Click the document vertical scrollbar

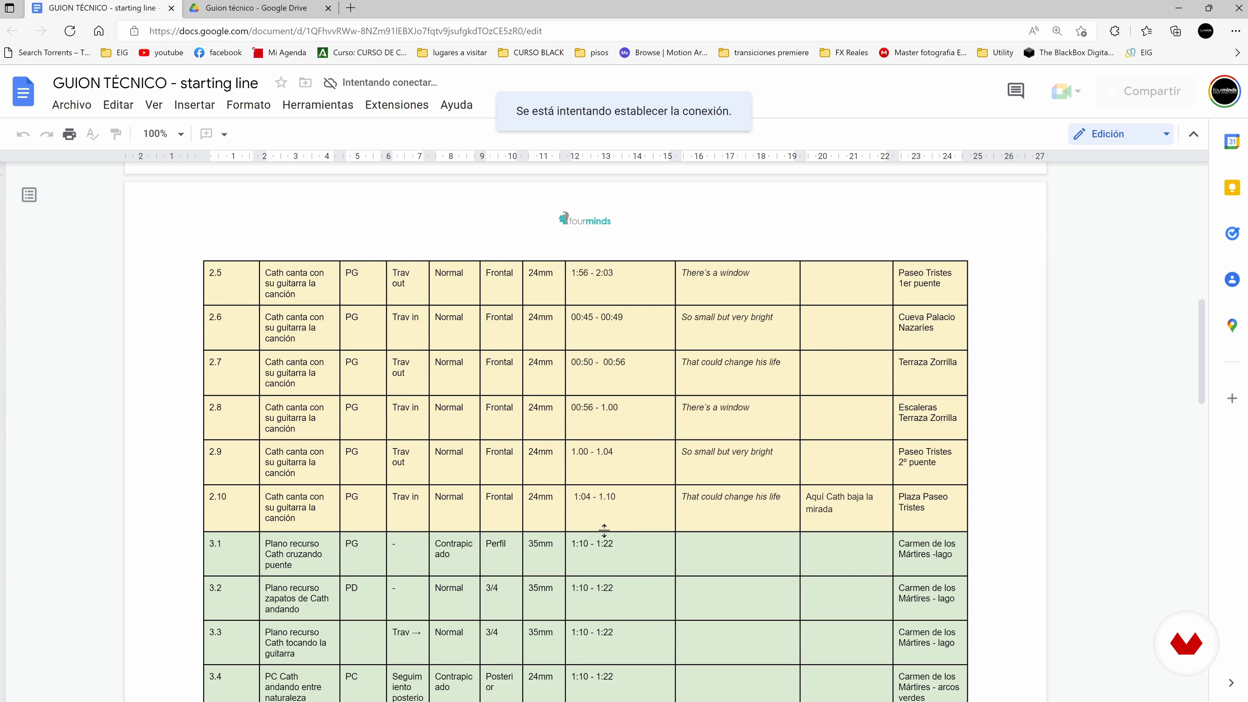1202,351
